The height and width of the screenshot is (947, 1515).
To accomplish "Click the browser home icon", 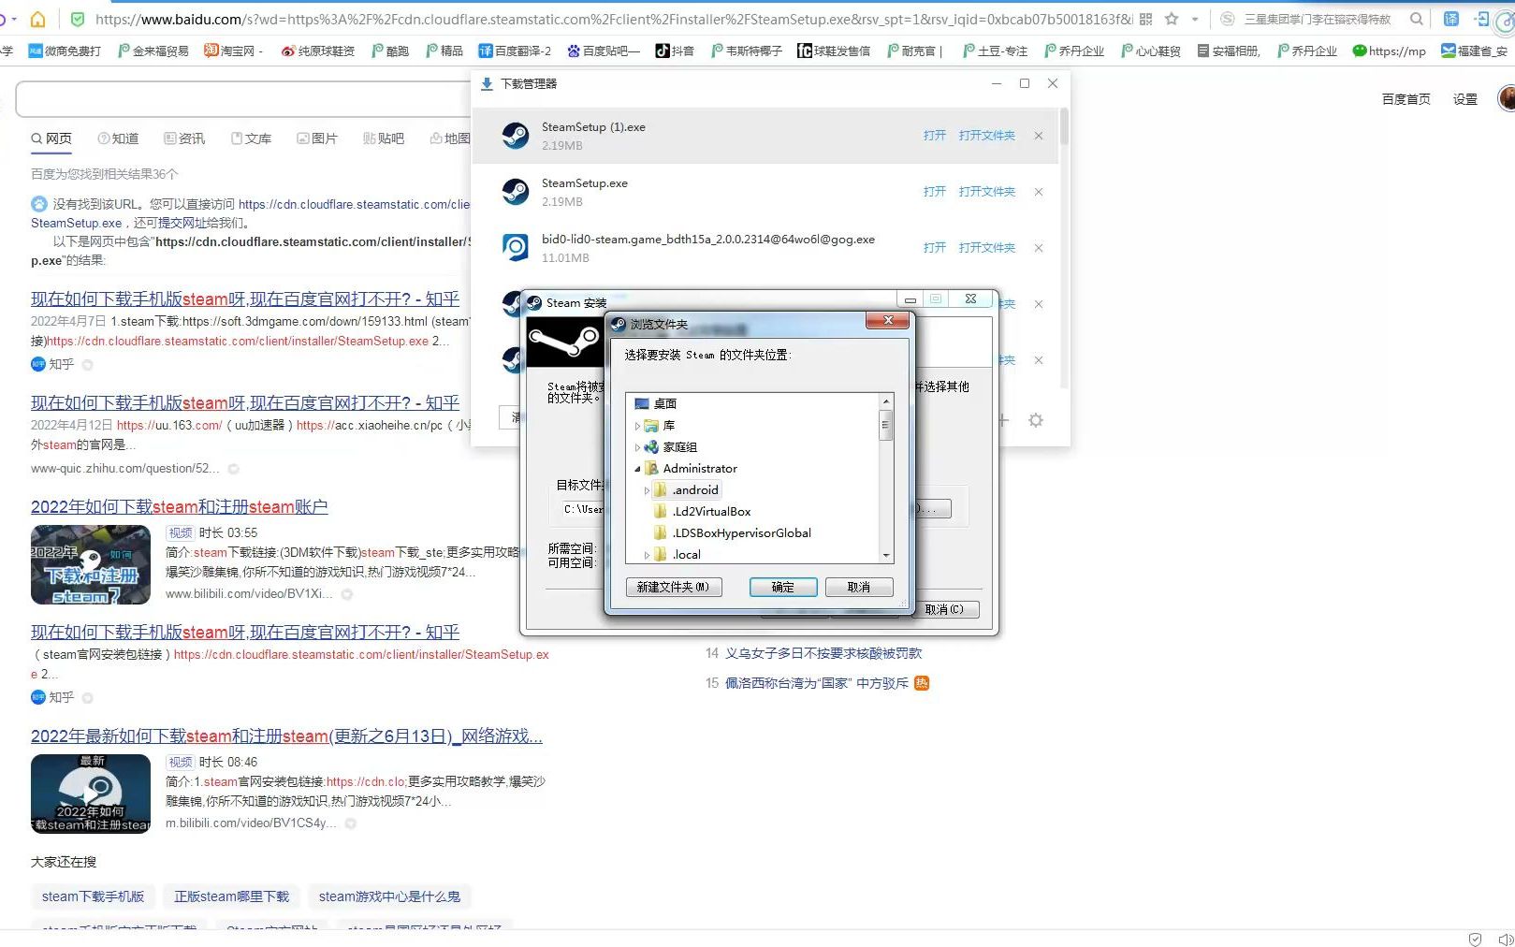I will (38, 19).
